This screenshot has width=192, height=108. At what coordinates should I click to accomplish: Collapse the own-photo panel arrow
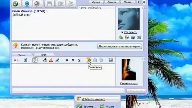[144, 59]
